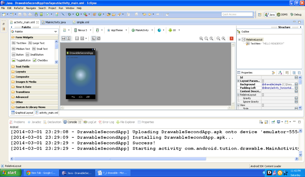Image resolution: width=305 pixels, height=177 pixels.
Task: Click the Open Console icon in console toolbar
Action: click(286, 122)
